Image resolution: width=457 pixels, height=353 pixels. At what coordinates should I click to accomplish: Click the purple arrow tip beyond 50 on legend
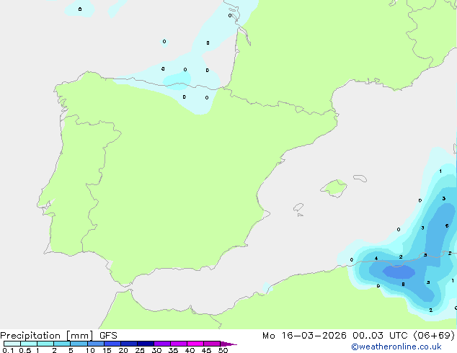[x=228, y=344]
